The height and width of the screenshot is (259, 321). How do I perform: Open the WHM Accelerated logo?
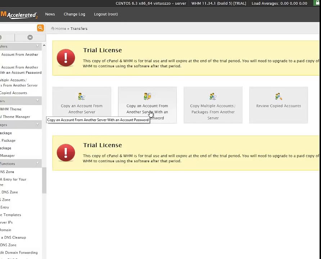pos(19,15)
